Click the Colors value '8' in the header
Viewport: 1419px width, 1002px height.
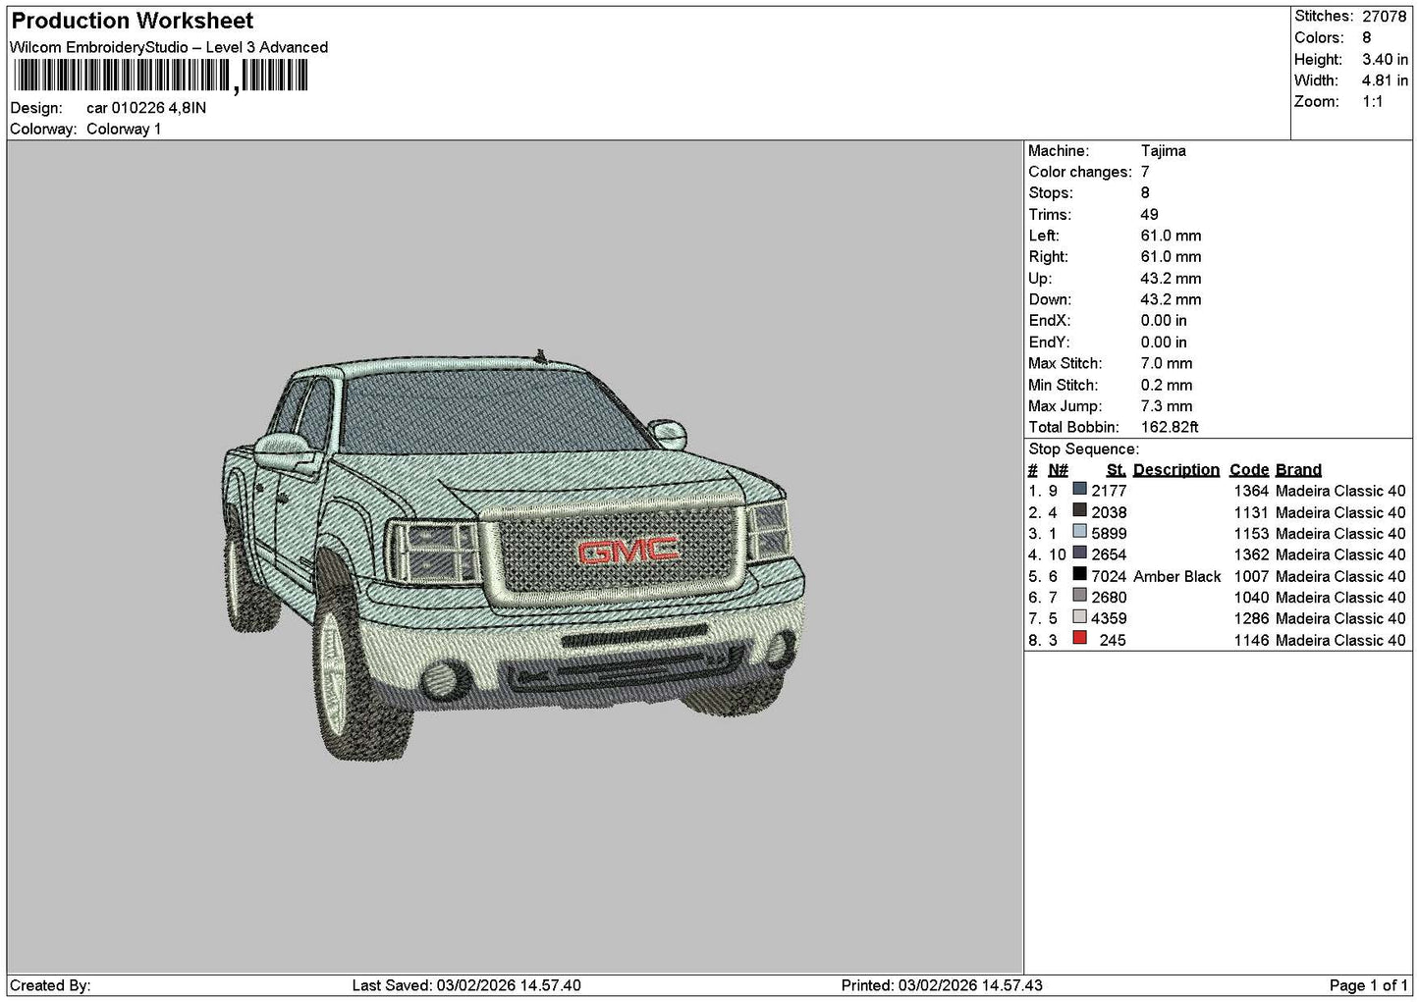coord(1366,37)
